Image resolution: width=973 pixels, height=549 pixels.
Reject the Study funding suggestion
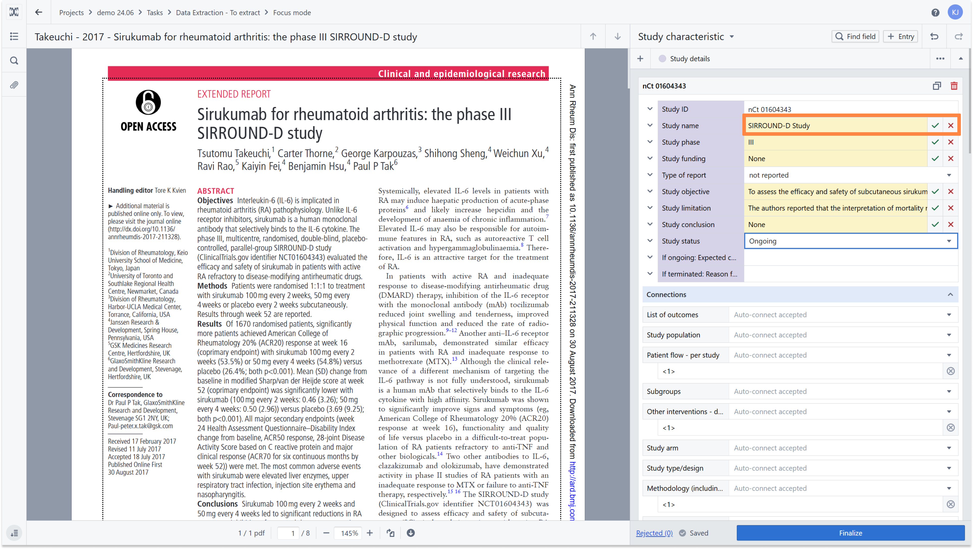950,159
